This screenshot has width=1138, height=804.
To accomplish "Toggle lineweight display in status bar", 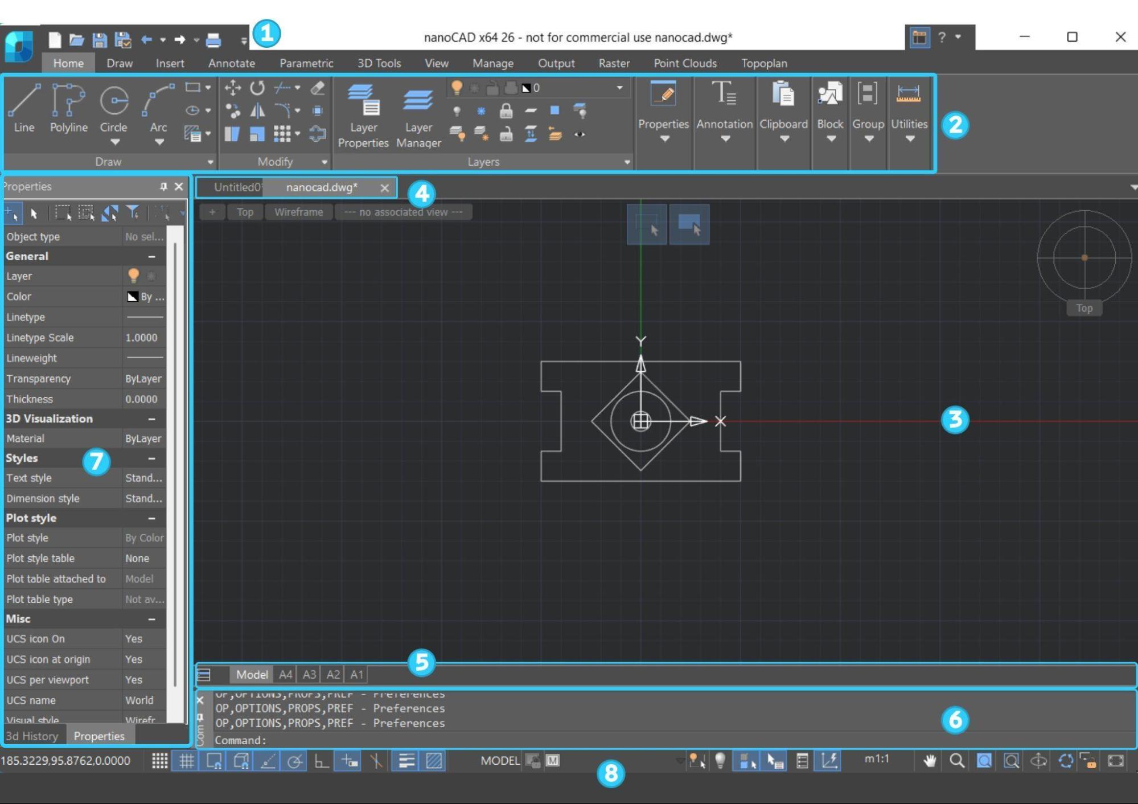I will (x=406, y=761).
